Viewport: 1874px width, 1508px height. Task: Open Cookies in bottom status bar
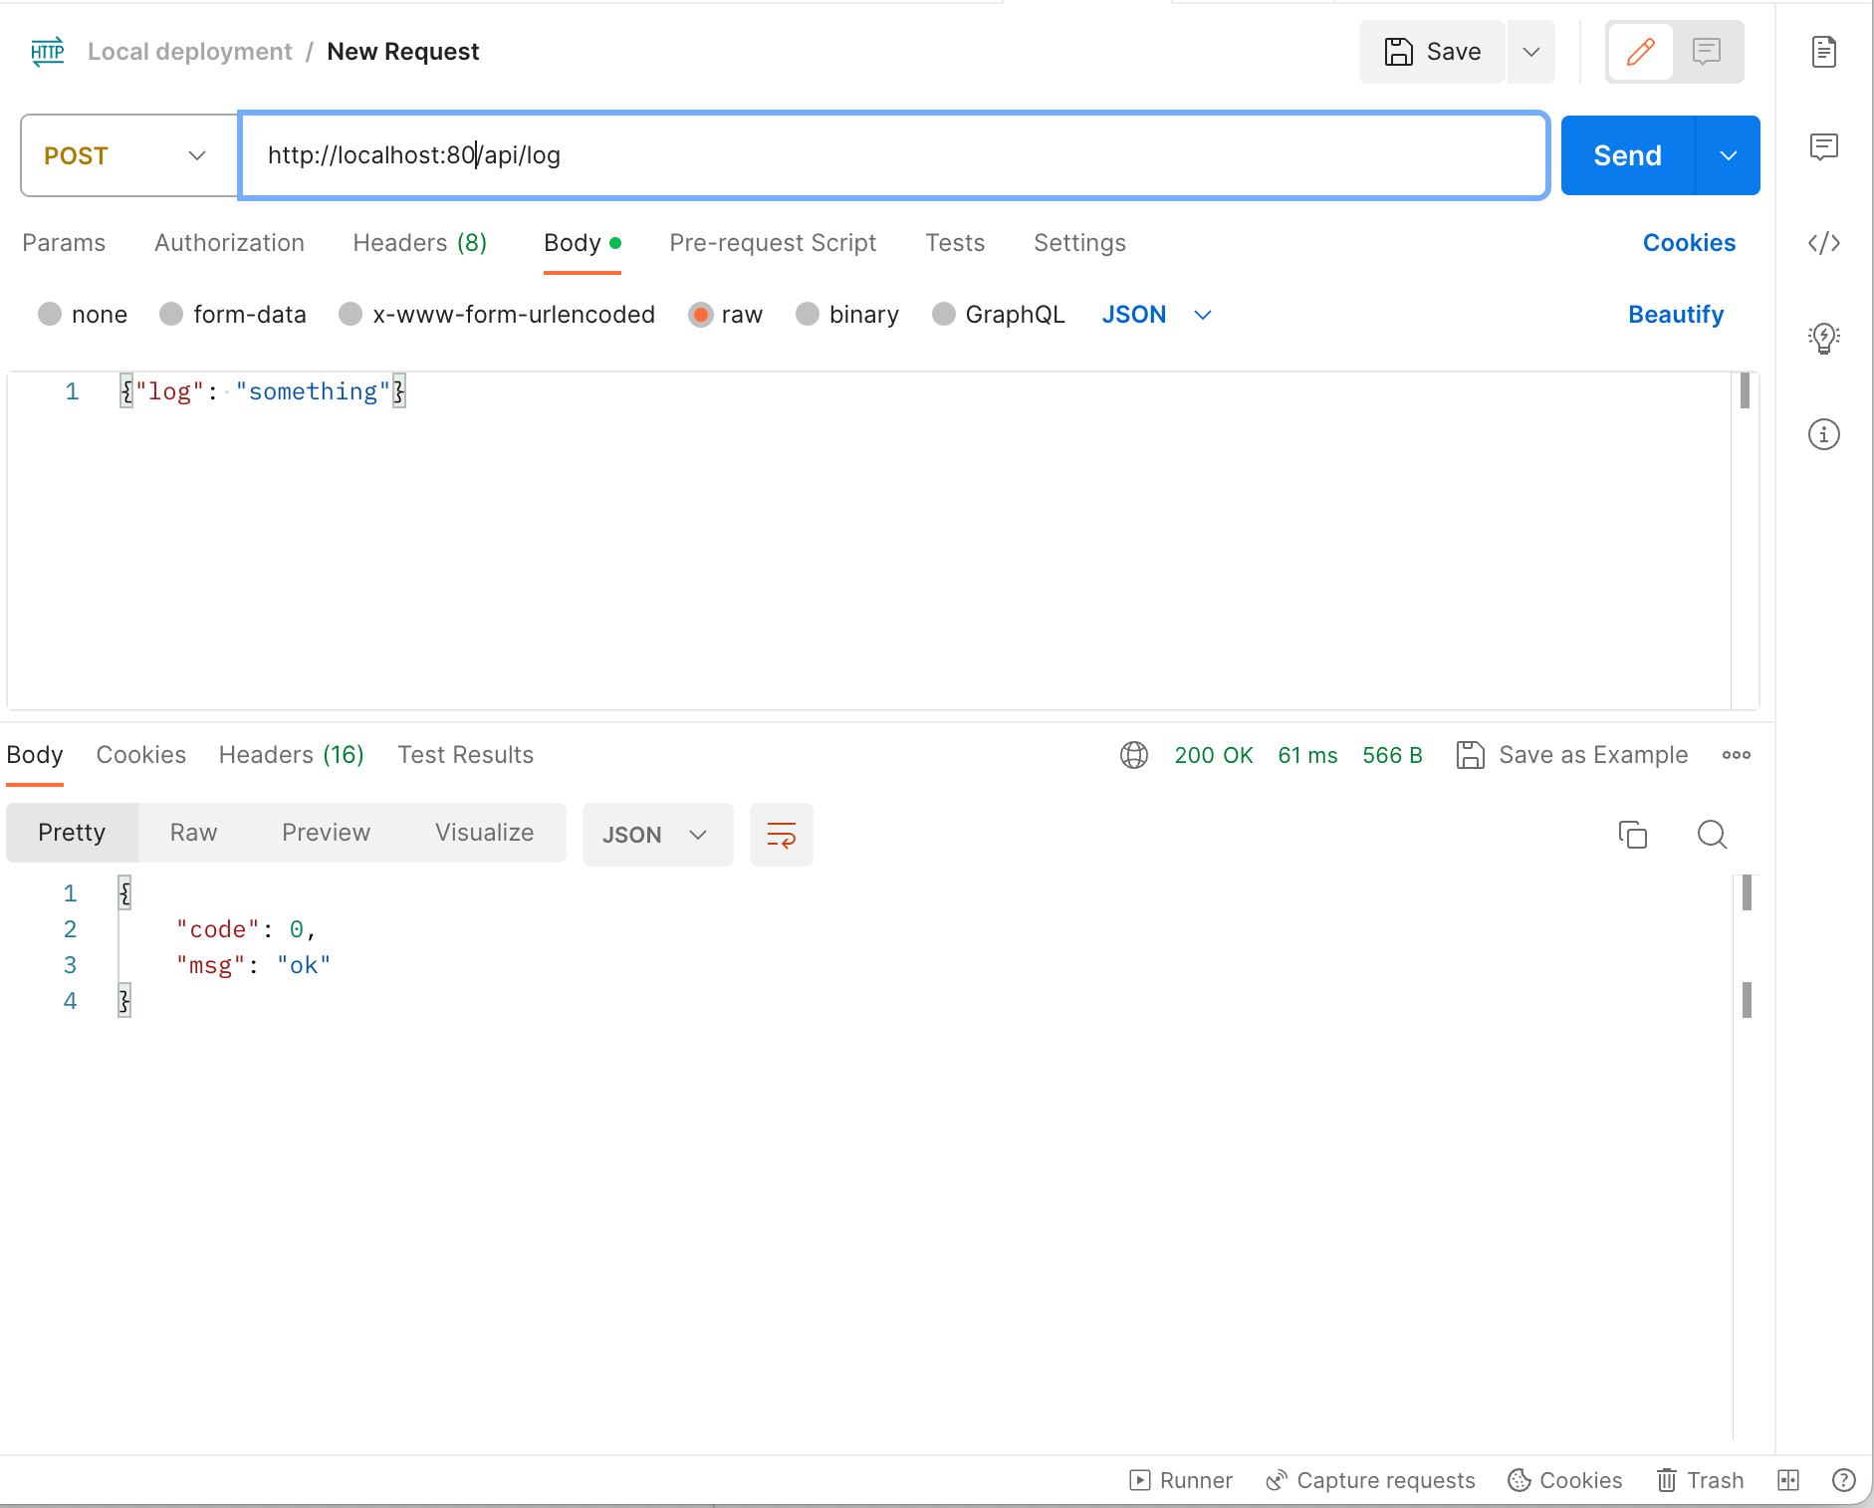(1565, 1480)
